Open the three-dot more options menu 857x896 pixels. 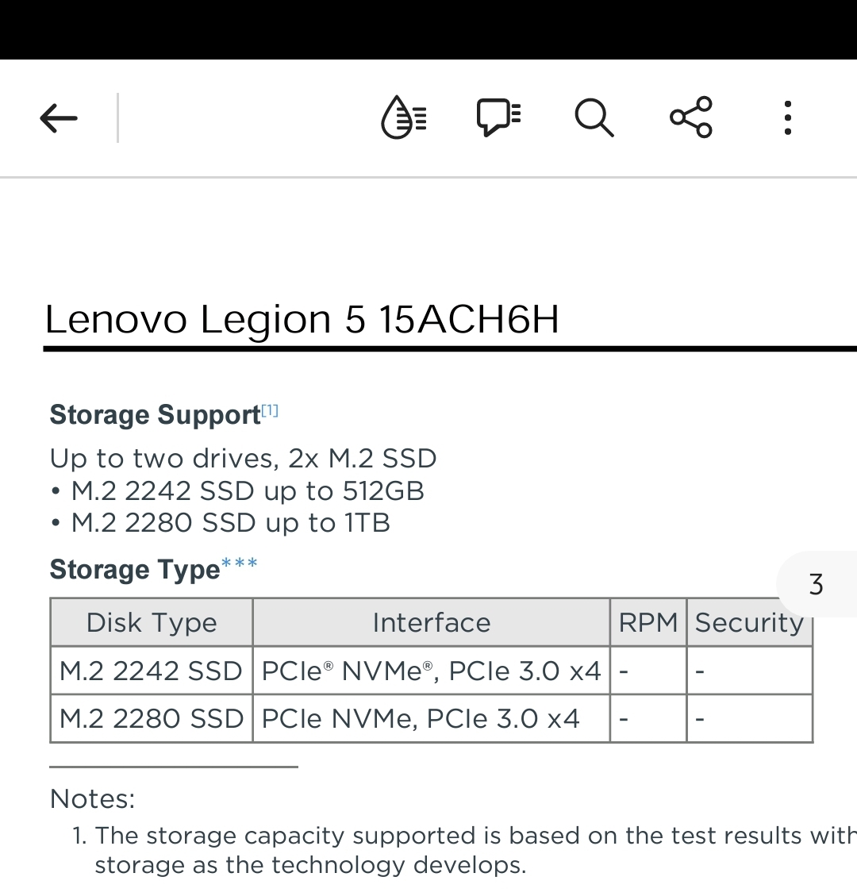(x=787, y=118)
